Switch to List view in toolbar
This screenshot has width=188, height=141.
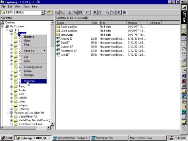click(x=118, y=13)
